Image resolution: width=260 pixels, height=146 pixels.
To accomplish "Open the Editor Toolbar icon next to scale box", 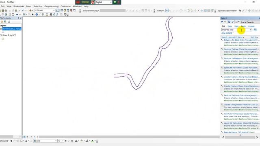I will [x=58, y=11].
